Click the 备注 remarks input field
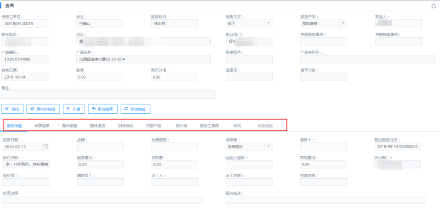Viewport: 440px width, 208px height. (x=108, y=95)
